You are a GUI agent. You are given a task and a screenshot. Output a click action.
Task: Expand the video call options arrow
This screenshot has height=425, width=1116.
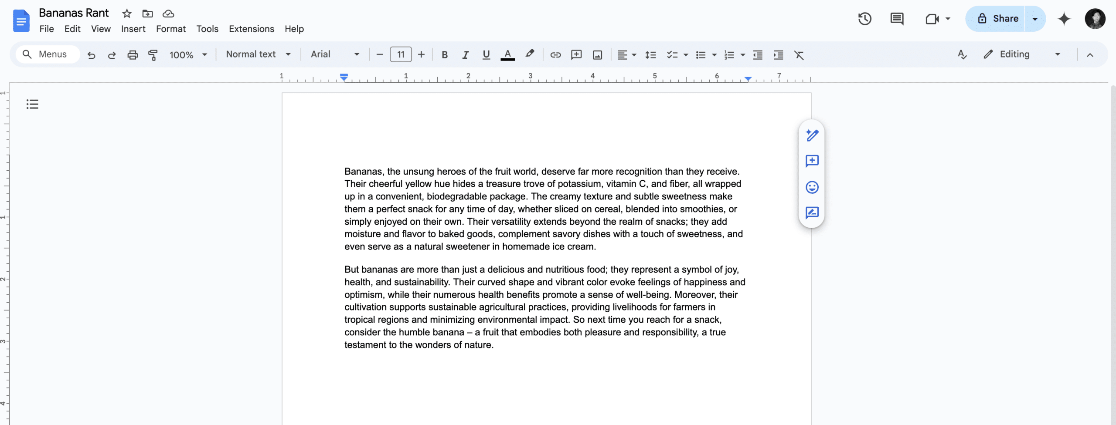[948, 19]
